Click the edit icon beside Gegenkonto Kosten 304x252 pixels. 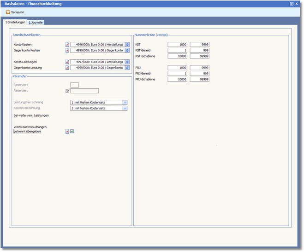pos(67,51)
